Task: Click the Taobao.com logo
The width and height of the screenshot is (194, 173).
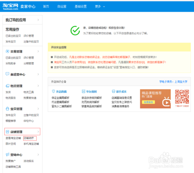Action: point(10,7)
